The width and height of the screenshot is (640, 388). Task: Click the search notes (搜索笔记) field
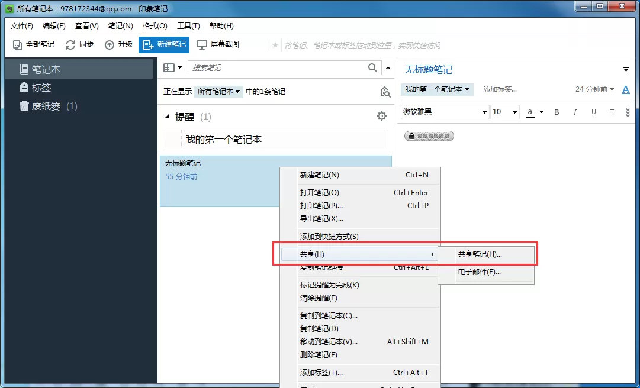point(278,67)
